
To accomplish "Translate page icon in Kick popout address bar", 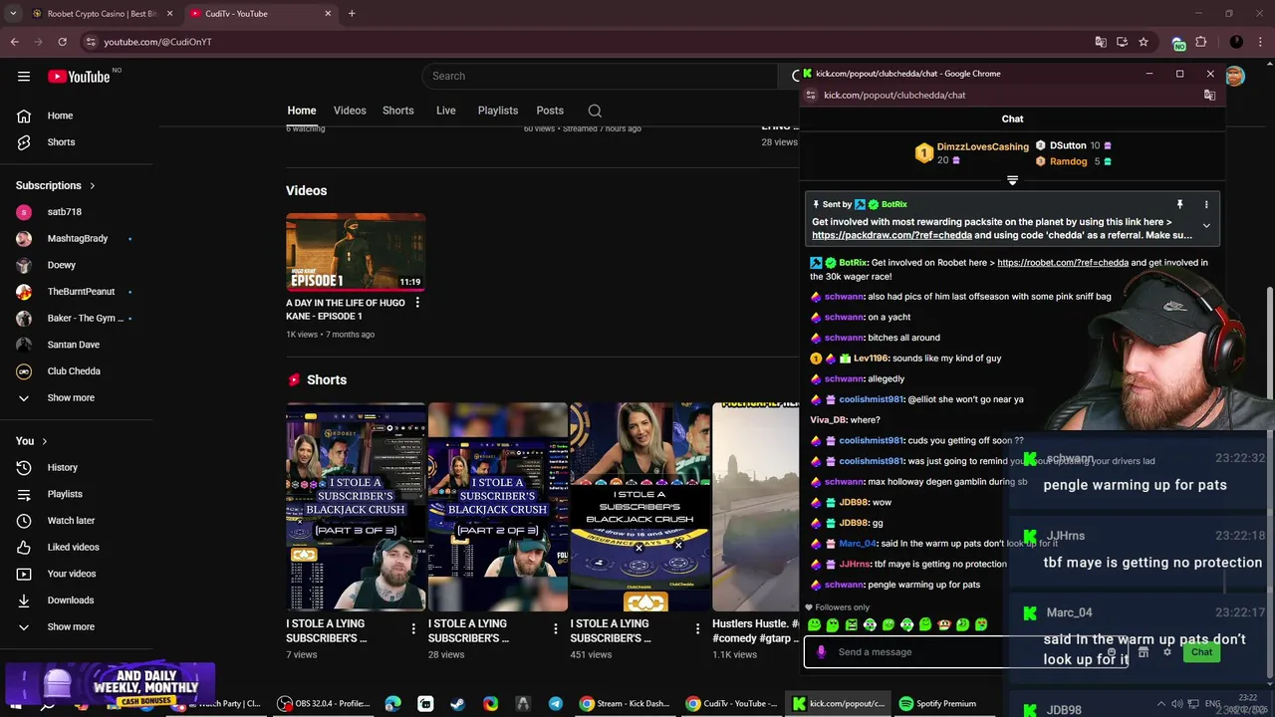I will coord(1209,95).
